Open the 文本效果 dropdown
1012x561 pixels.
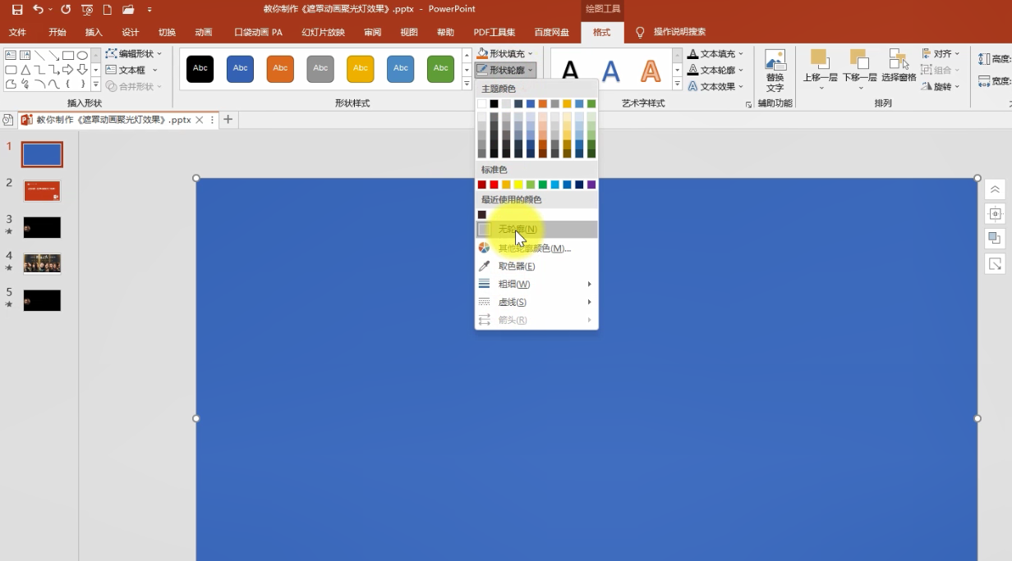pyautogui.click(x=715, y=86)
